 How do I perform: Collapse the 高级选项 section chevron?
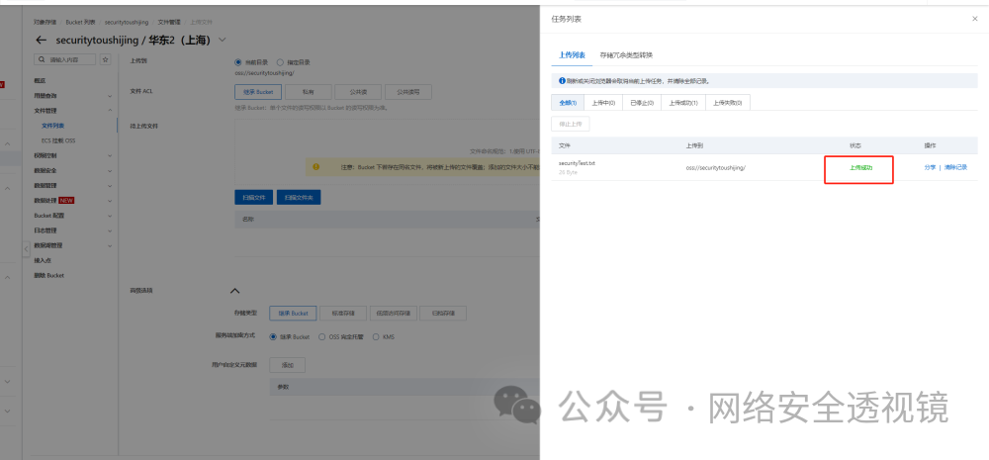[x=234, y=291]
